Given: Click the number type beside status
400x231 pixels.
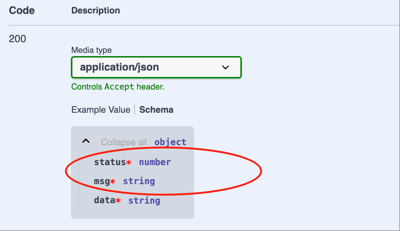Looking at the screenshot, I should [x=155, y=162].
